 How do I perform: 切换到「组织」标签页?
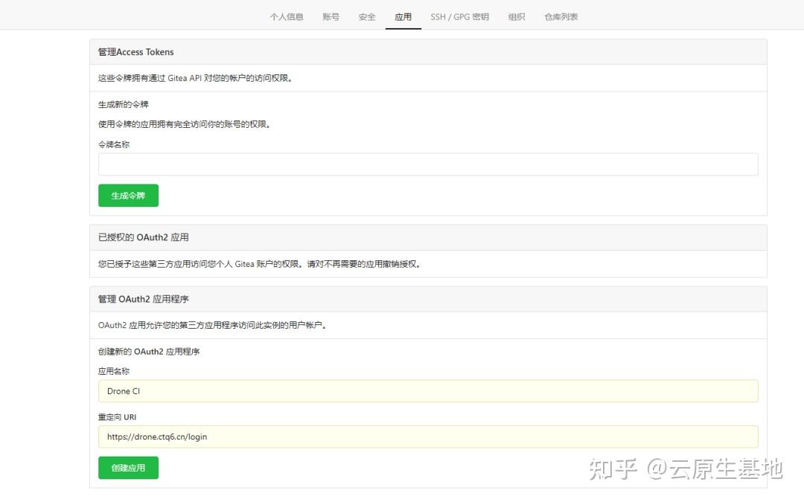[x=517, y=16]
